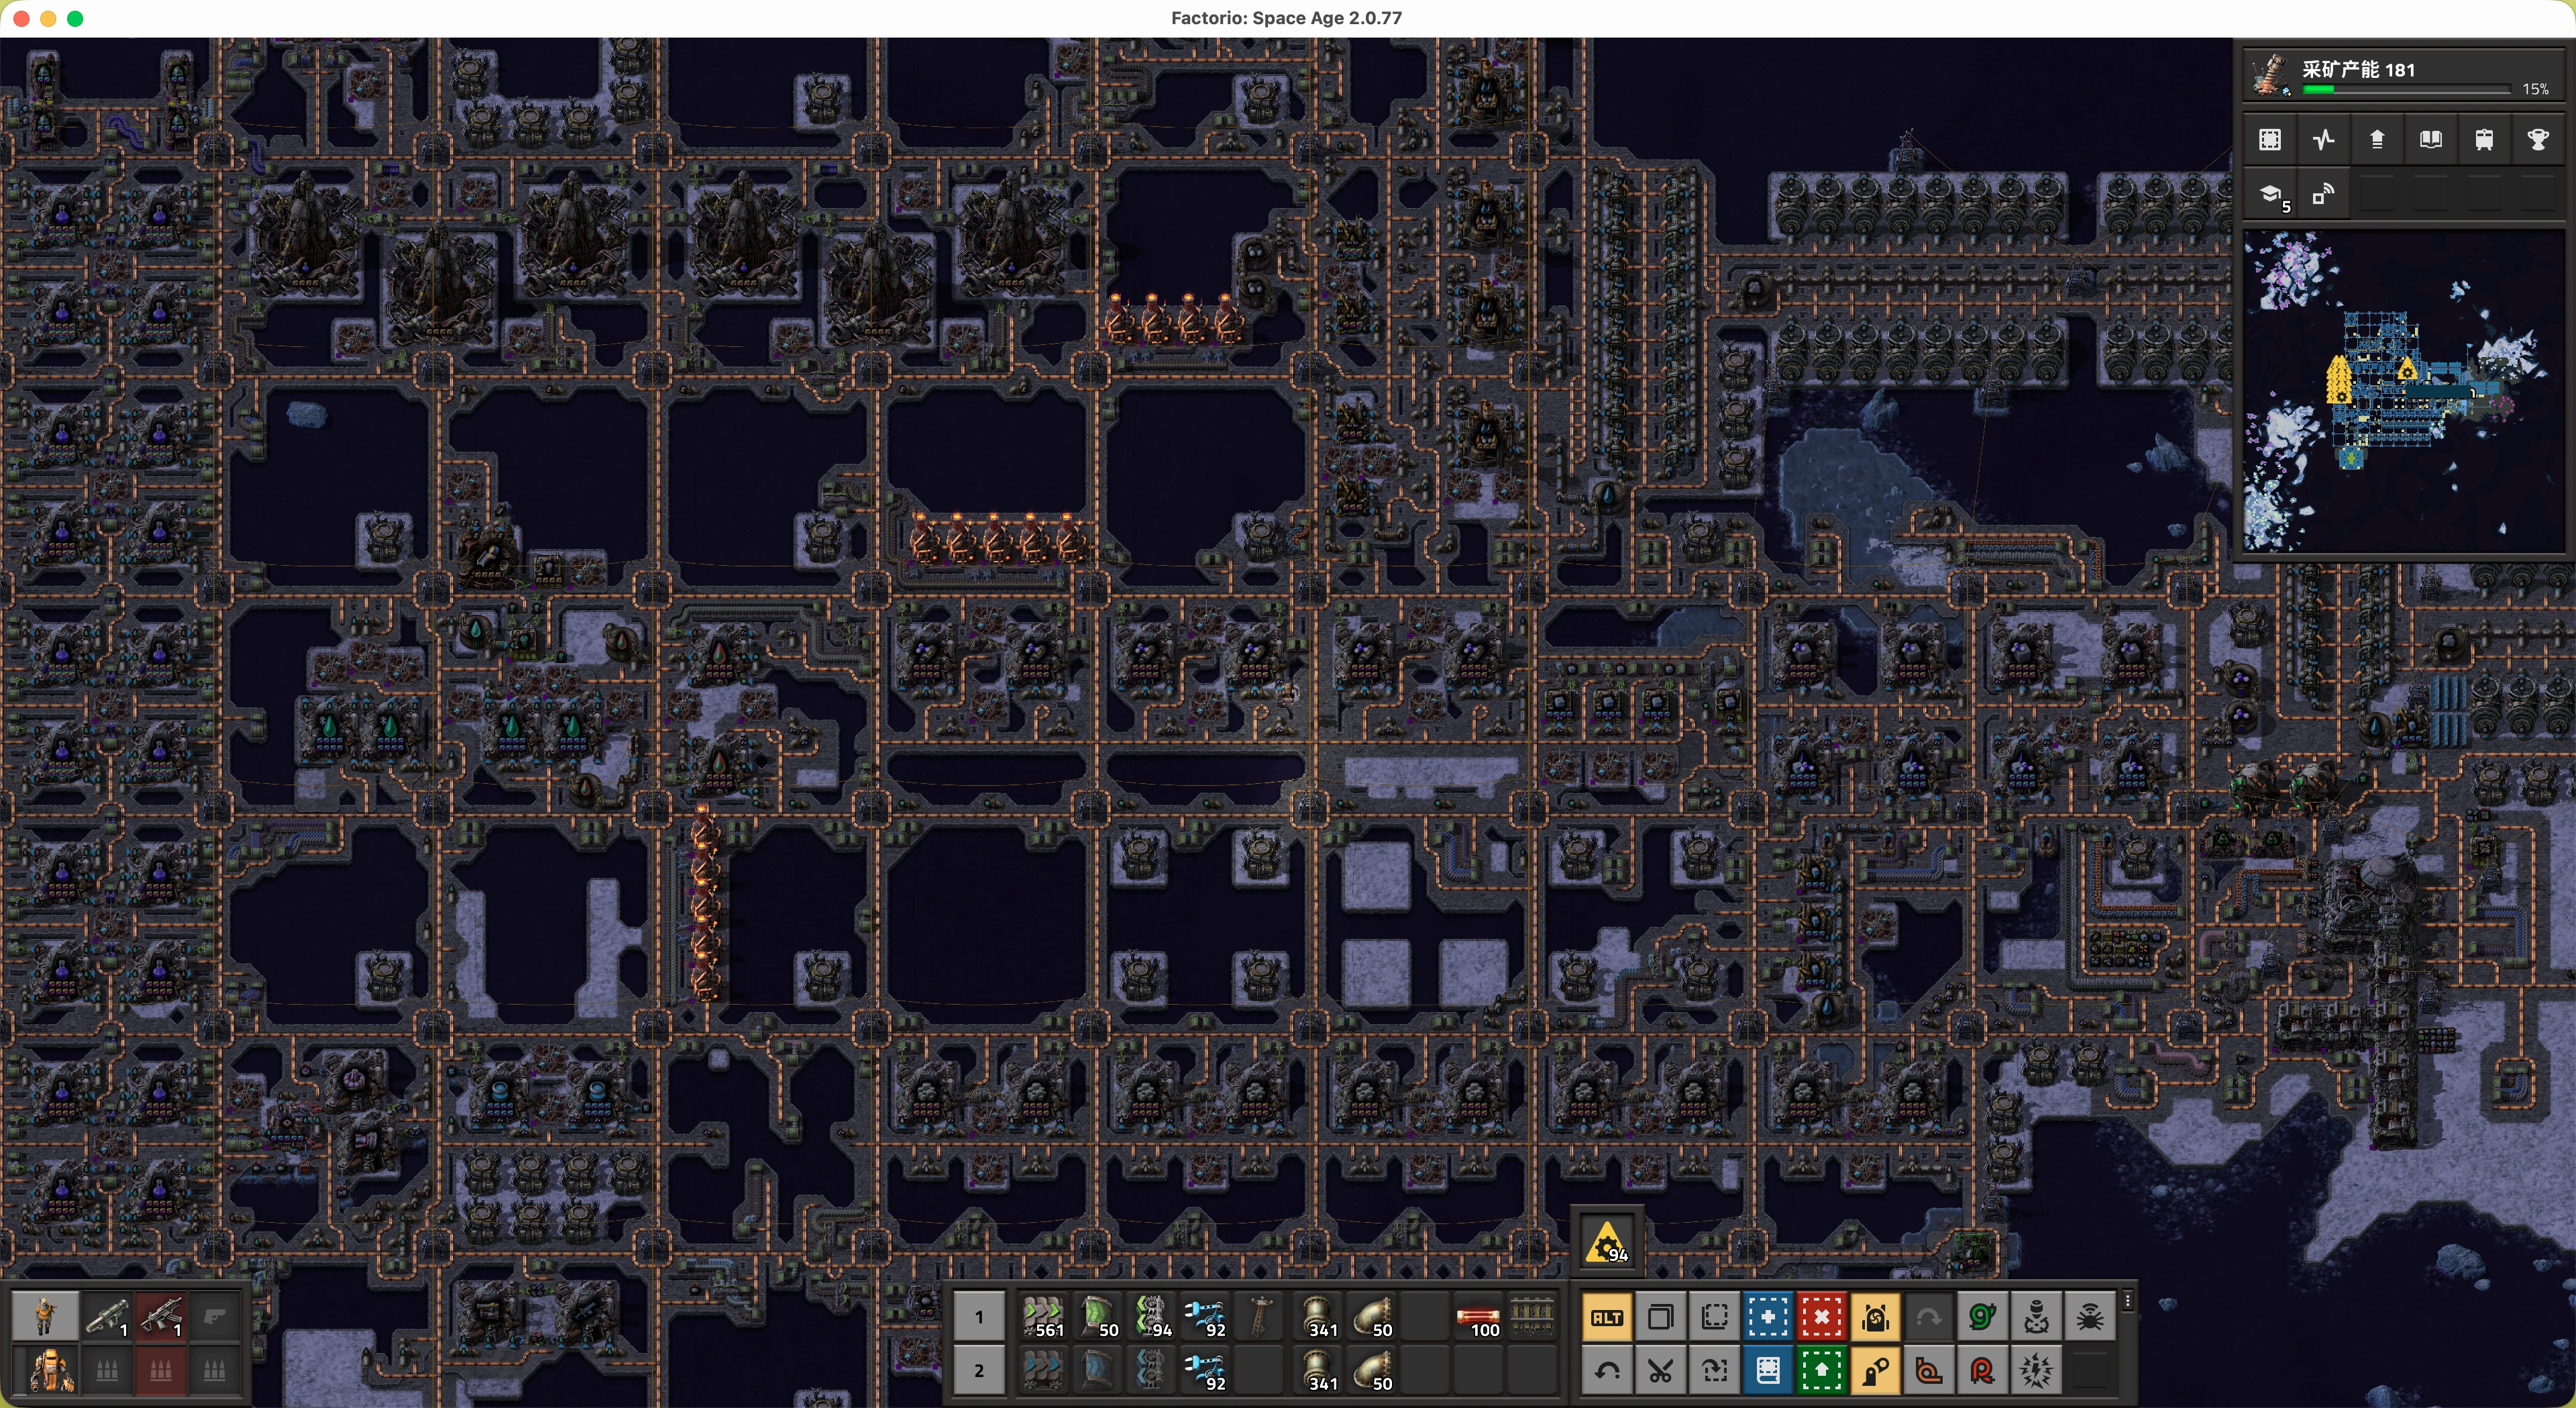Open the Factoriopedia open-book button
This screenshot has width=2576, height=1408.
click(2431, 140)
